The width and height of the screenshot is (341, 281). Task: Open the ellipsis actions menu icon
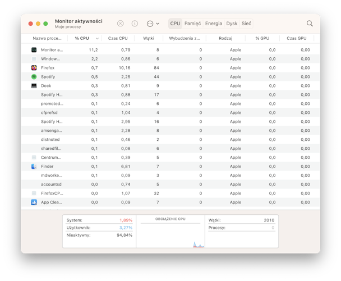150,24
